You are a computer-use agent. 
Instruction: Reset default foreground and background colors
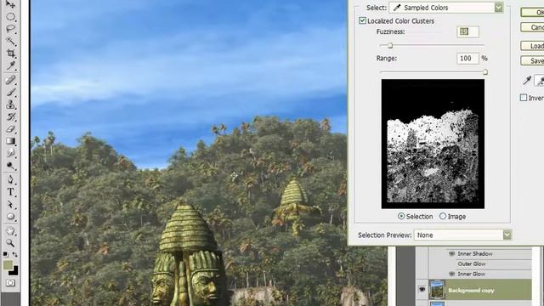click(6, 254)
